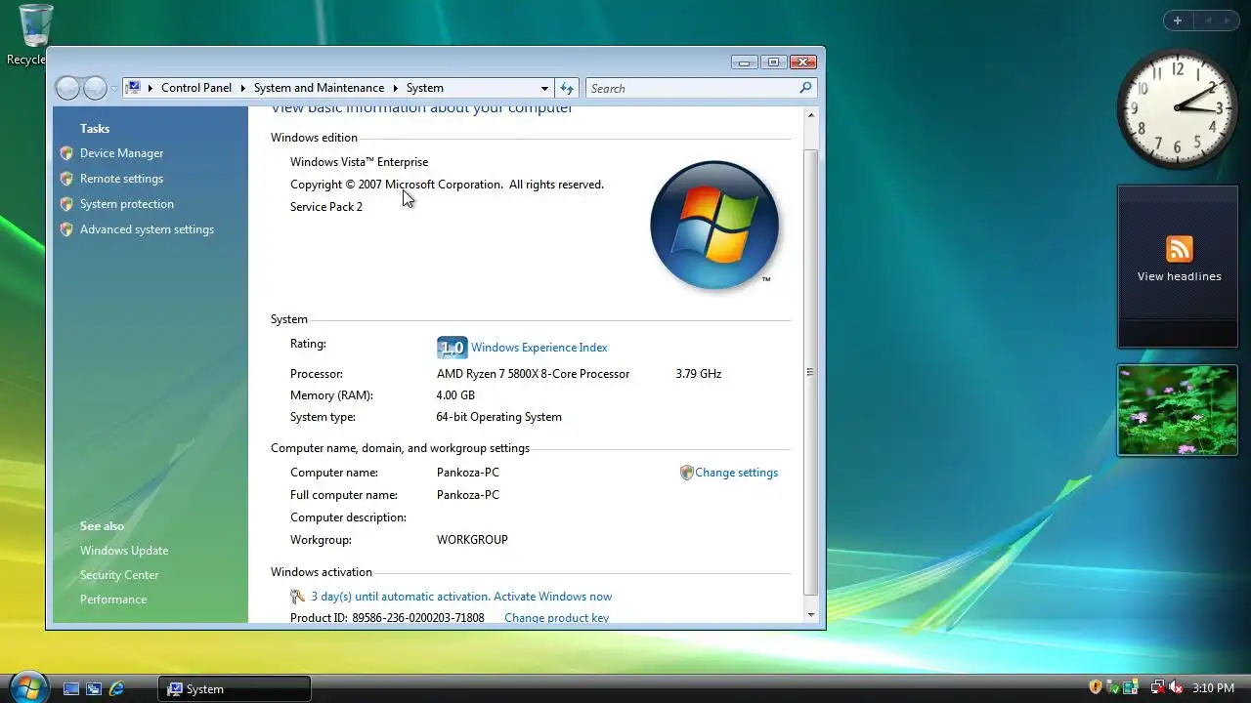Screen dimensions: 1251x703
Task: Click the flower slideshow gadget thumbnail
Action: click(1178, 410)
